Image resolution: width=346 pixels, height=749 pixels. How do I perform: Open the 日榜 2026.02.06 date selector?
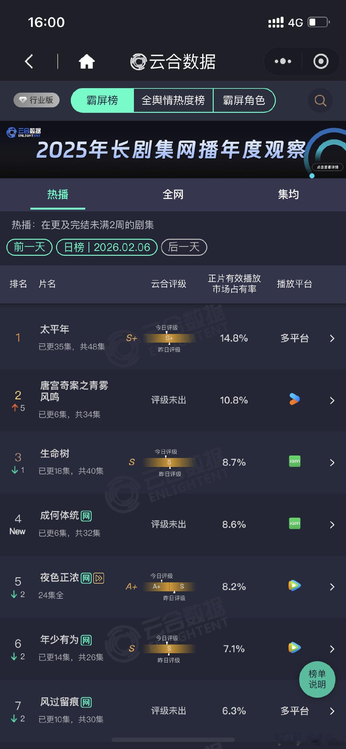click(x=107, y=247)
